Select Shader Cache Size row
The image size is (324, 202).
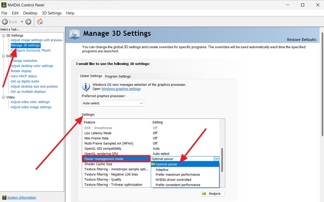[117, 164]
